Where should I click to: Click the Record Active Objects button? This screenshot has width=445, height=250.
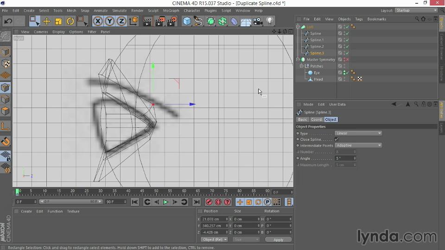point(209,202)
